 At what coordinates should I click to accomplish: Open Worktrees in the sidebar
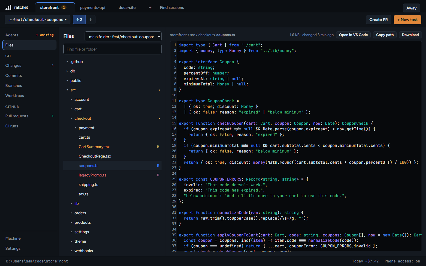(x=29, y=95)
